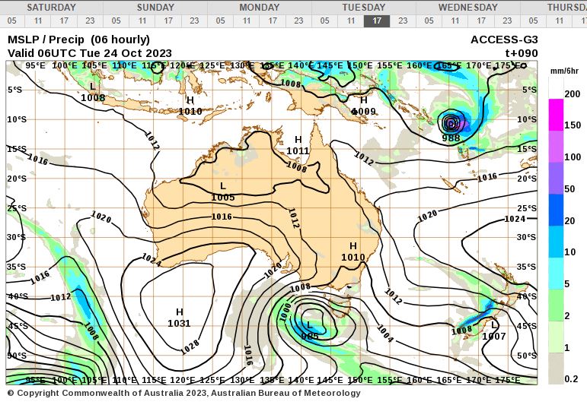Click the 988 tropical low centre
587x405 pixels.
coord(451,124)
